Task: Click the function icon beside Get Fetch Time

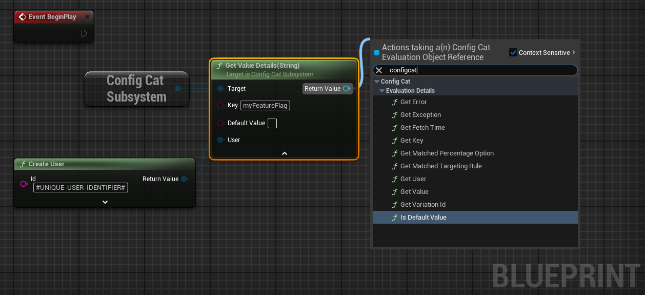Action: [x=395, y=128]
